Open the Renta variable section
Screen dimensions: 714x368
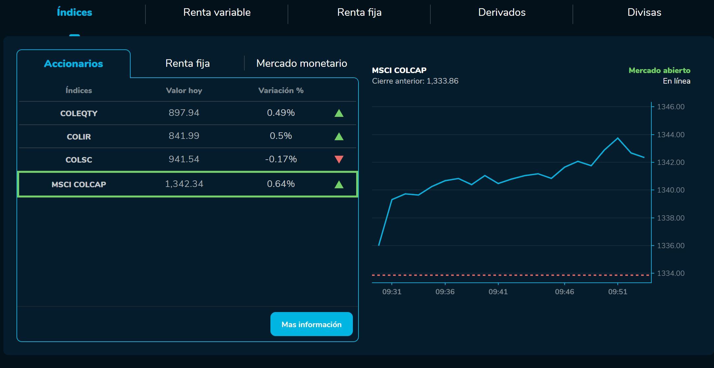coord(217,12)
